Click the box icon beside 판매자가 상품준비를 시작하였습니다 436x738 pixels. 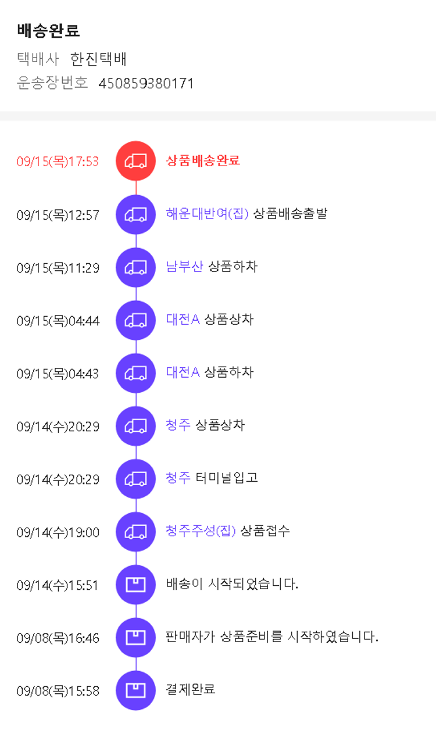click(x=135, y=637)
